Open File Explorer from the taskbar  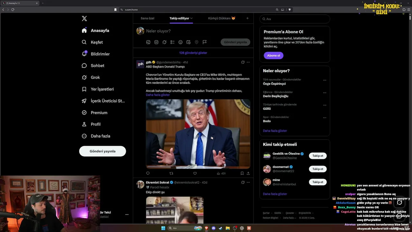228,228
